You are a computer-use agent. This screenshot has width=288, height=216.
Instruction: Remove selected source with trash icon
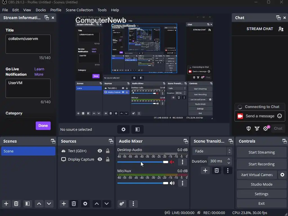click(x=74, y=204)
